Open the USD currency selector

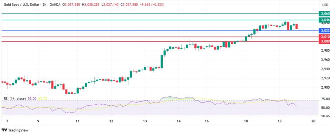pos(325,5)
